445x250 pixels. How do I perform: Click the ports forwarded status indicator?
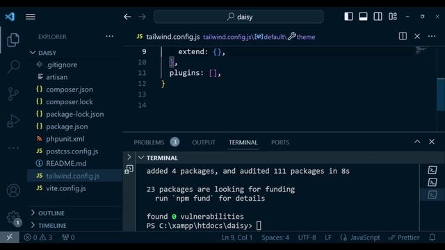[x=68, y=237]
